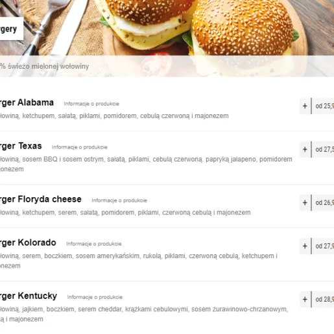The width and height of the screenshot is (334, 334).
Task: Click the burgers category label on banner
Action: point(8,29)
